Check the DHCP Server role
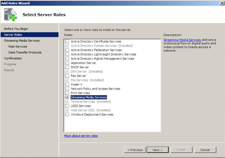The width and height of the screenshot is (225, 158). coord(67,67)
